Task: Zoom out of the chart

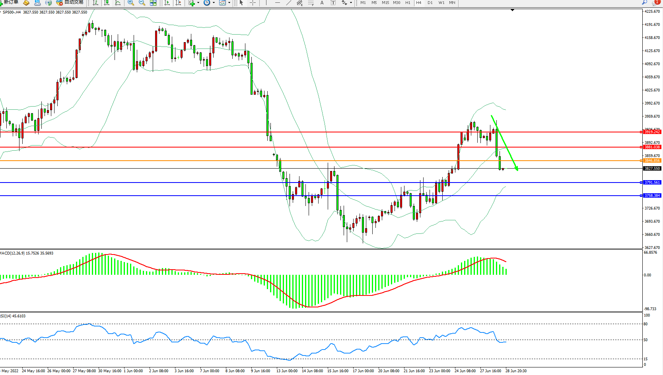Action: click(x=142, y=3)
